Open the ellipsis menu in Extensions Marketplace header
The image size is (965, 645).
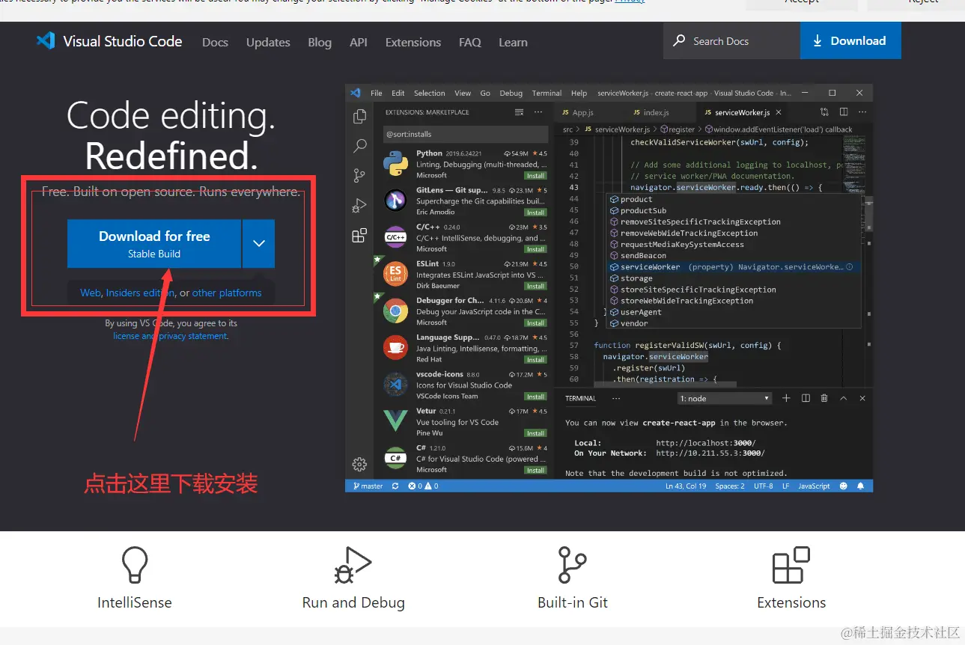(x=538, y=112)
